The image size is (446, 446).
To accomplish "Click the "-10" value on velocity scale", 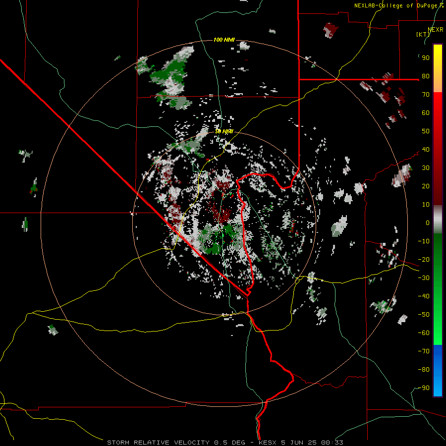I will (424, 241).
